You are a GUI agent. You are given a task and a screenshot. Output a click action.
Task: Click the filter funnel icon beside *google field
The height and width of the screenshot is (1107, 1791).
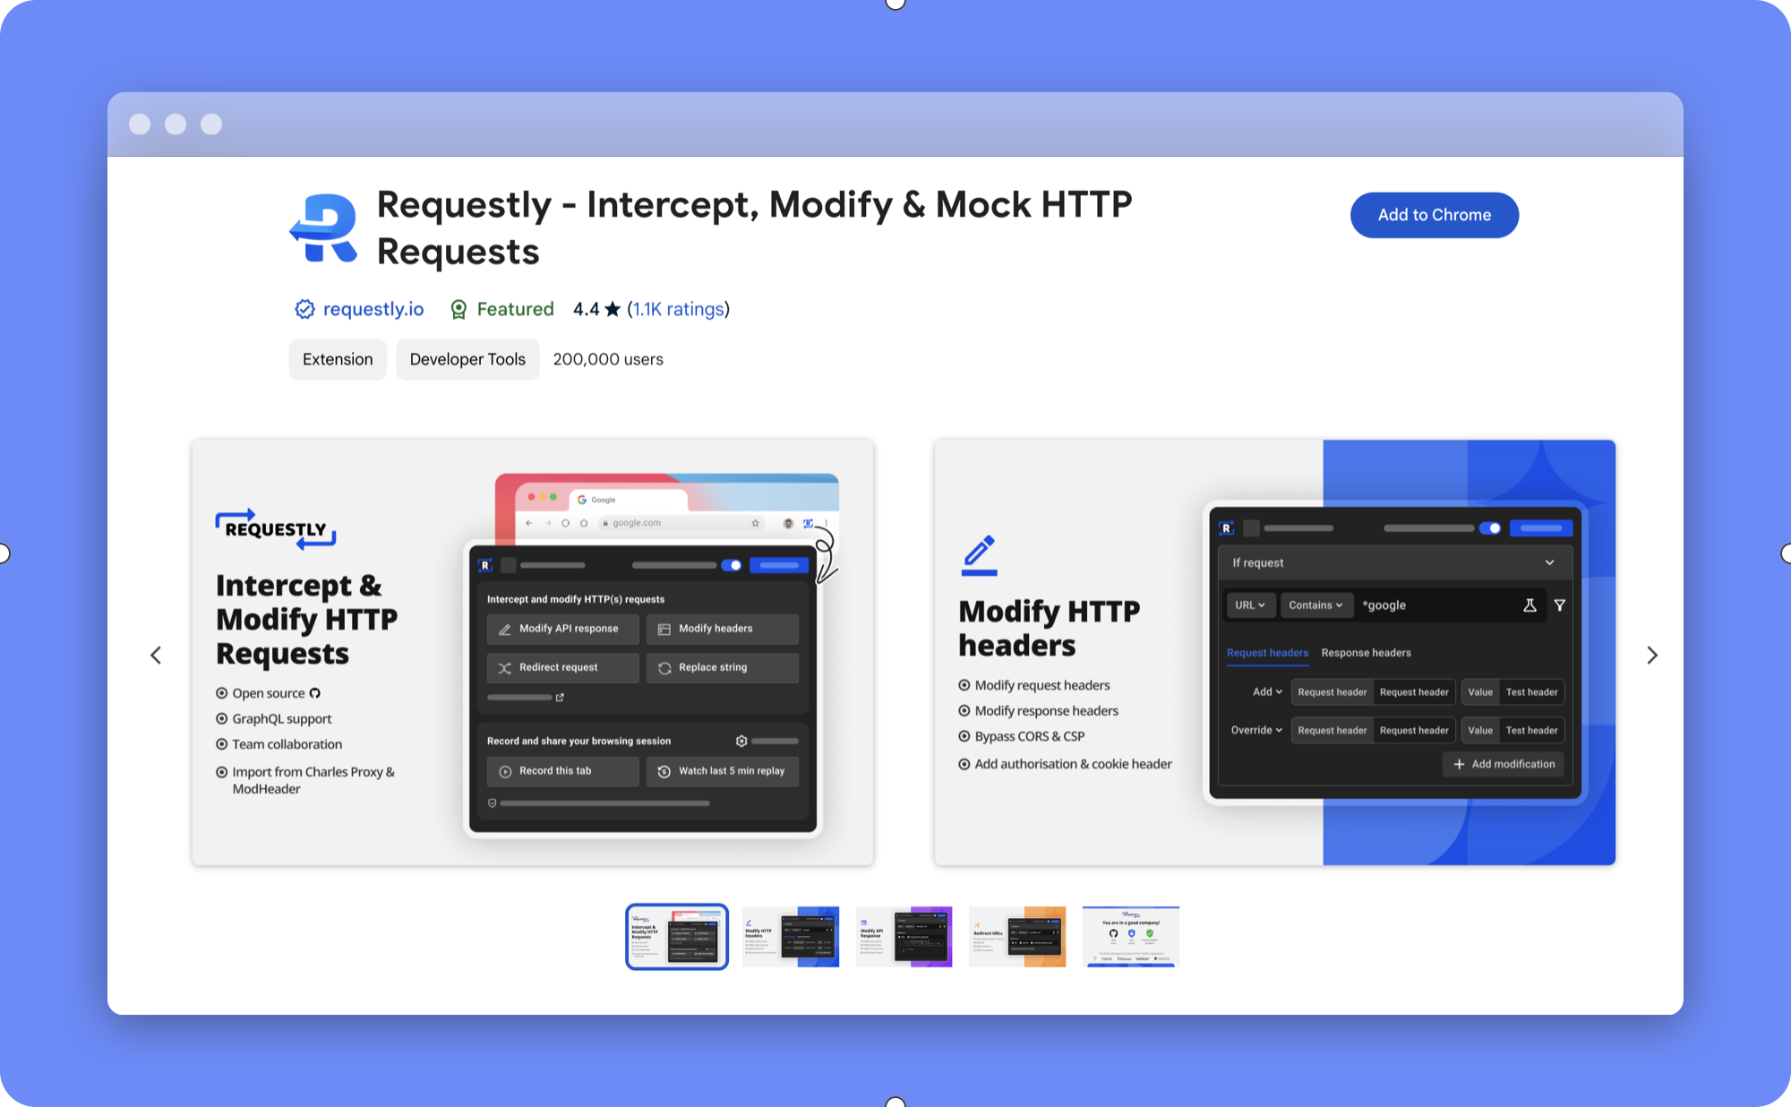pyautogui.click(x=1561, y=605)
